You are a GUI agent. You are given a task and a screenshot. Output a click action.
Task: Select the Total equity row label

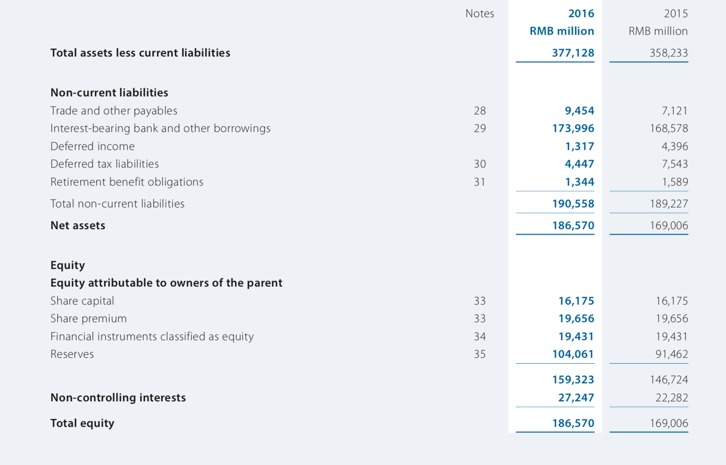coord(83,423)
